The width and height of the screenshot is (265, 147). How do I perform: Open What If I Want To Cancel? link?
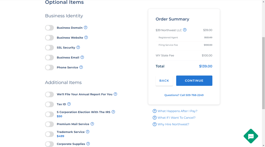pyautogui.click(x=176, y=117)
